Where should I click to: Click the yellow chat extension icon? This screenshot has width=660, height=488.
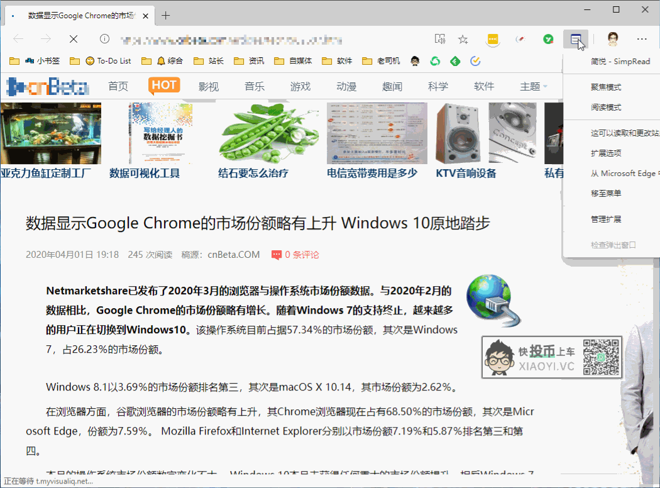(x=492, y=40)
